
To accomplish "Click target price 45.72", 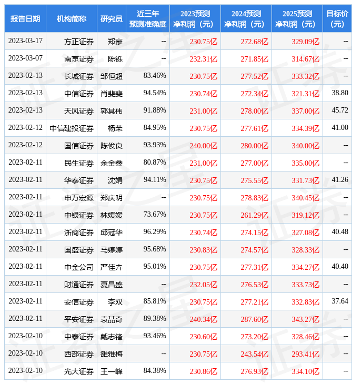I will coord(340,110).
